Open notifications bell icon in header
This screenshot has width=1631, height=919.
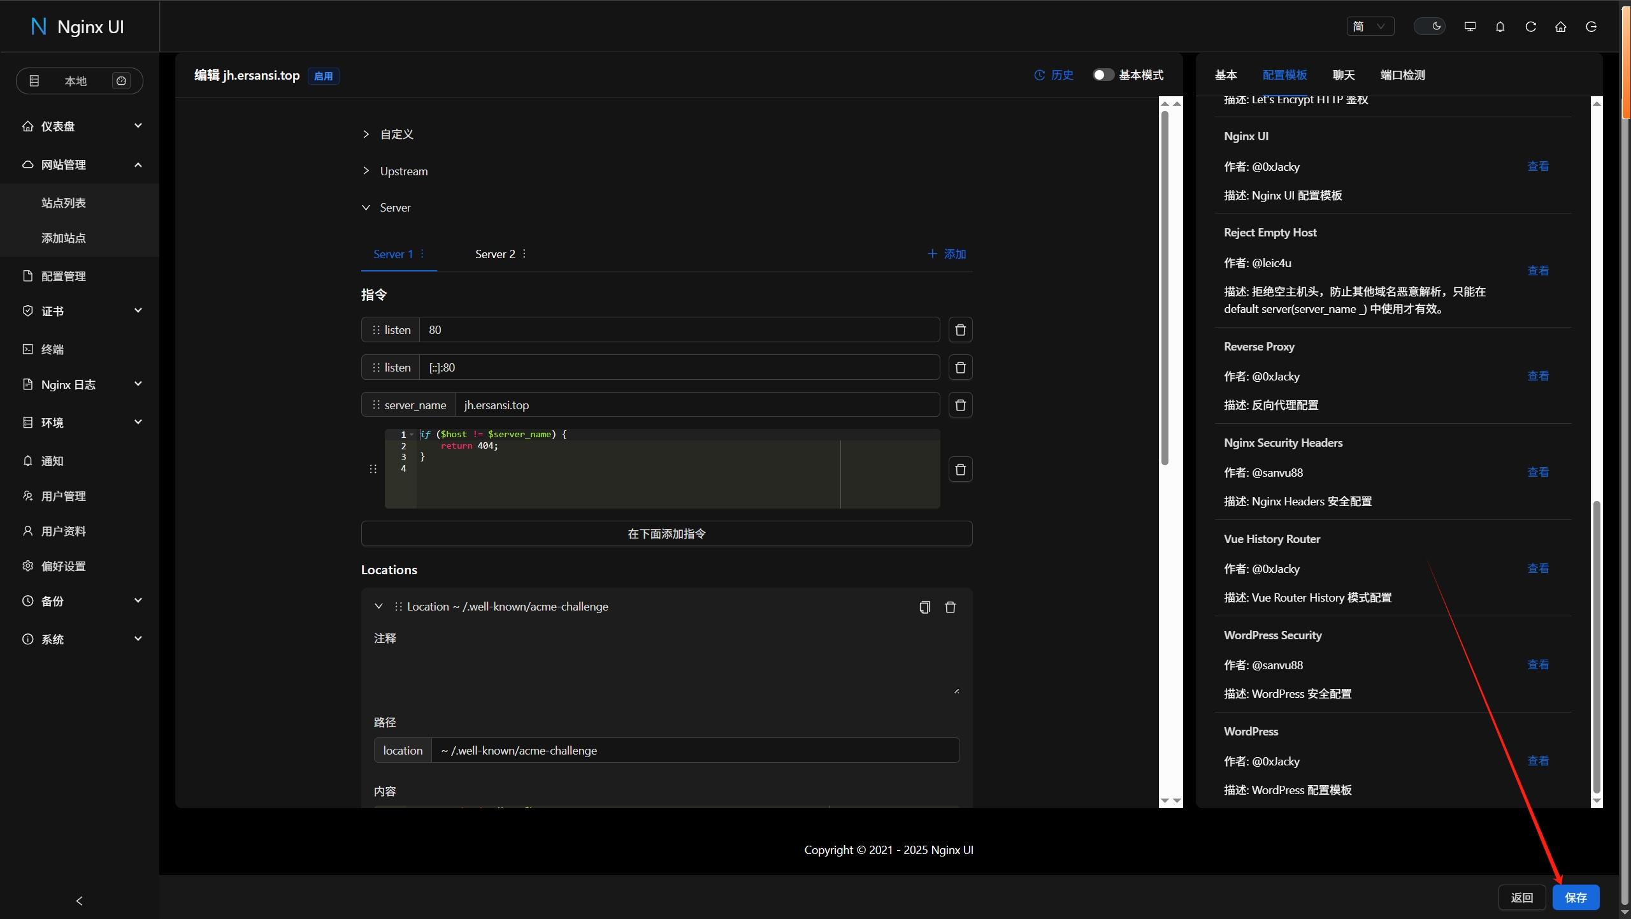[x=1500, y=26]
